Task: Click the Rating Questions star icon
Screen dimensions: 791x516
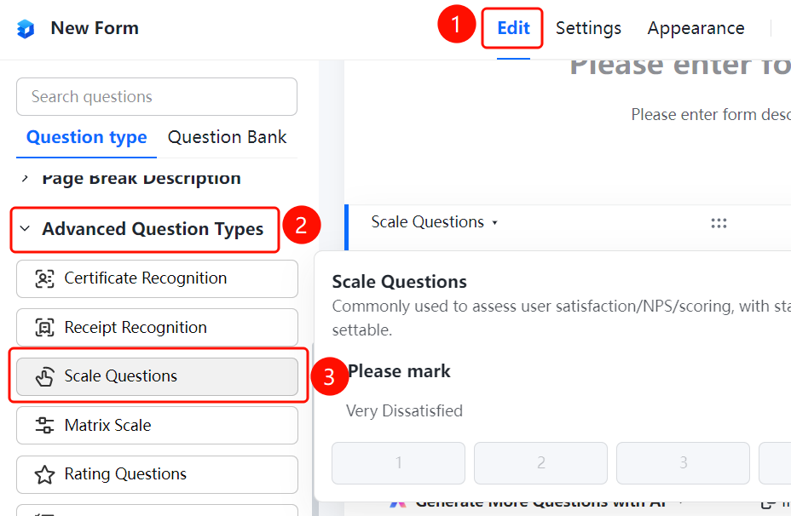Action: (x=44, y=474)
